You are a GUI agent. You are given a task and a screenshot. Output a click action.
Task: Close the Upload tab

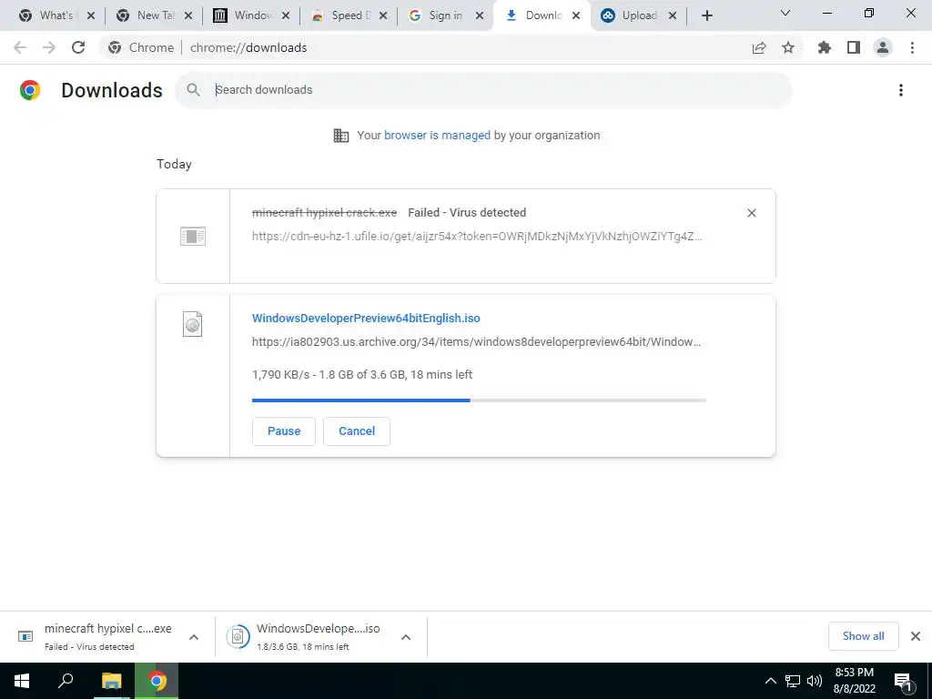click(x=673, y=16)
